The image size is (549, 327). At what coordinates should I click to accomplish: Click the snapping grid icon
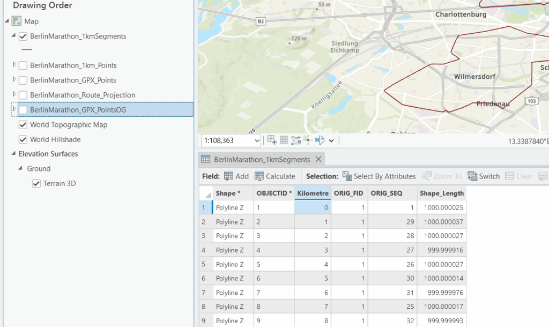[284, 140]
